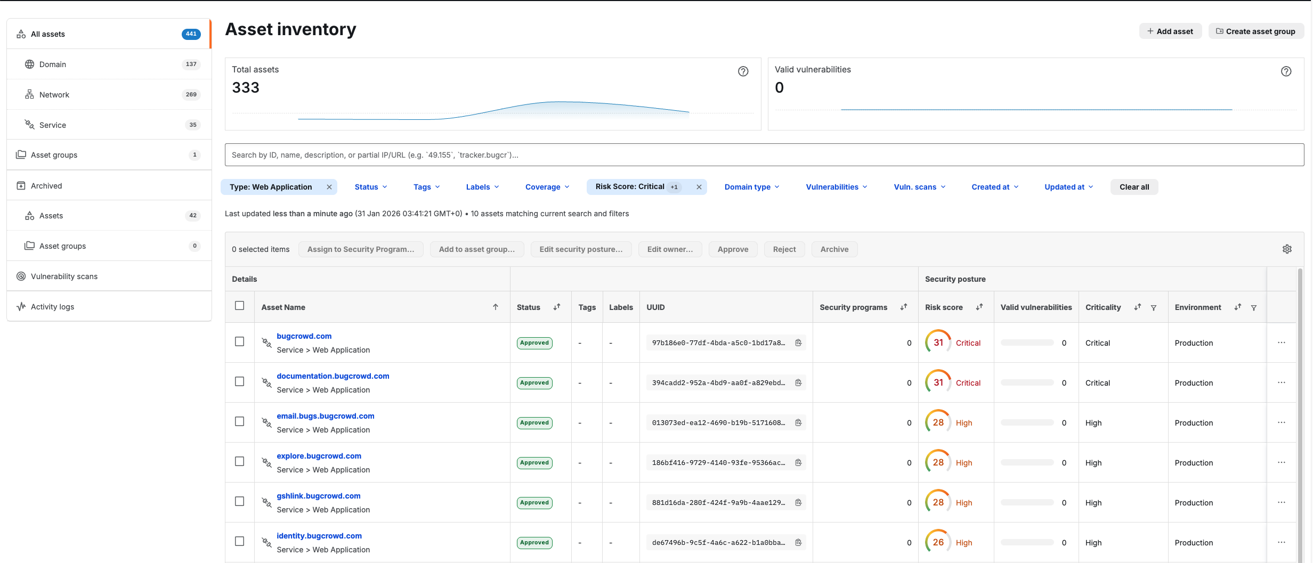Expand the Created at filter
This screenshot has height=563, width=1313.
(994, 187)
